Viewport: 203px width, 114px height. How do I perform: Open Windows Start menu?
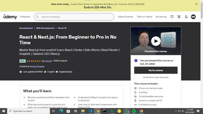(x=4, y=111)
